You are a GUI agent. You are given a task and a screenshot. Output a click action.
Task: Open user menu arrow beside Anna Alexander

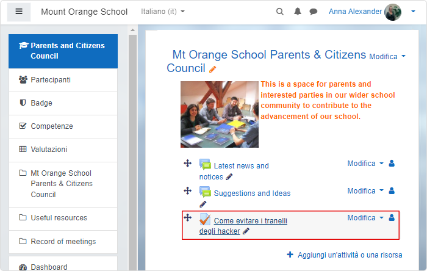pos(413,12)
